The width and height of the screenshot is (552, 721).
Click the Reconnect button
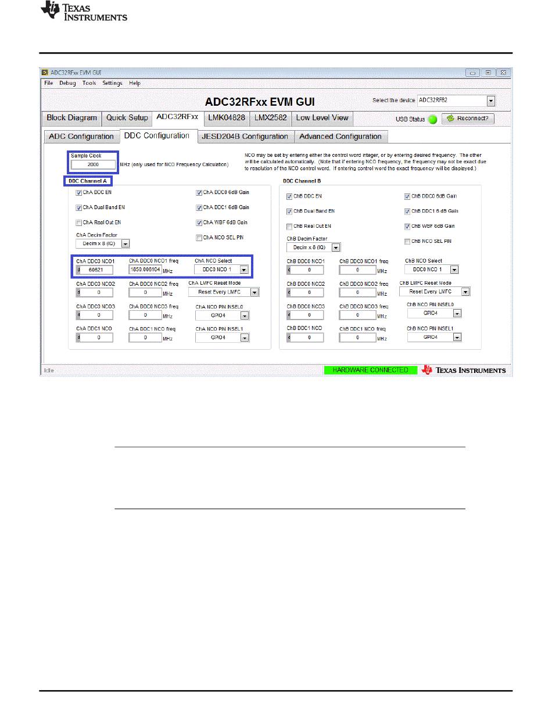tap(468, 119)
